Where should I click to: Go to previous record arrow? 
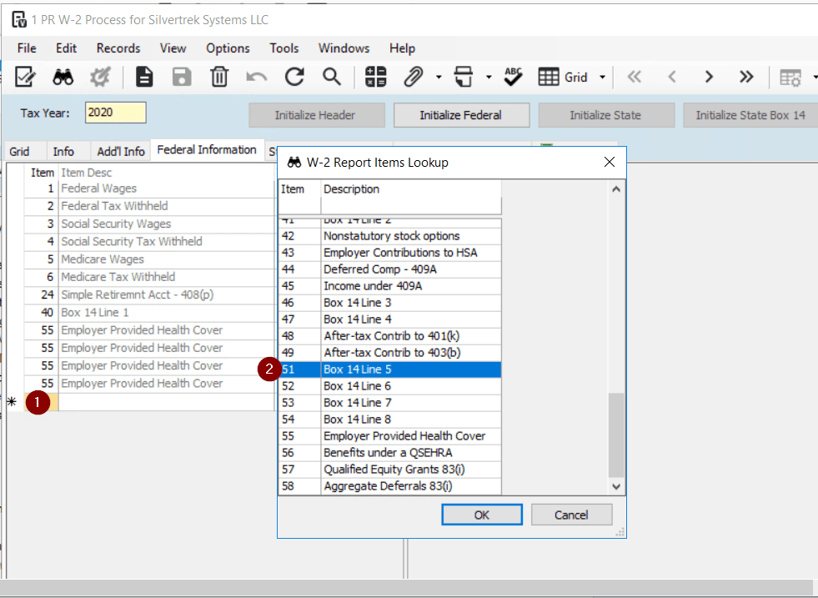(x=672, y=78)
